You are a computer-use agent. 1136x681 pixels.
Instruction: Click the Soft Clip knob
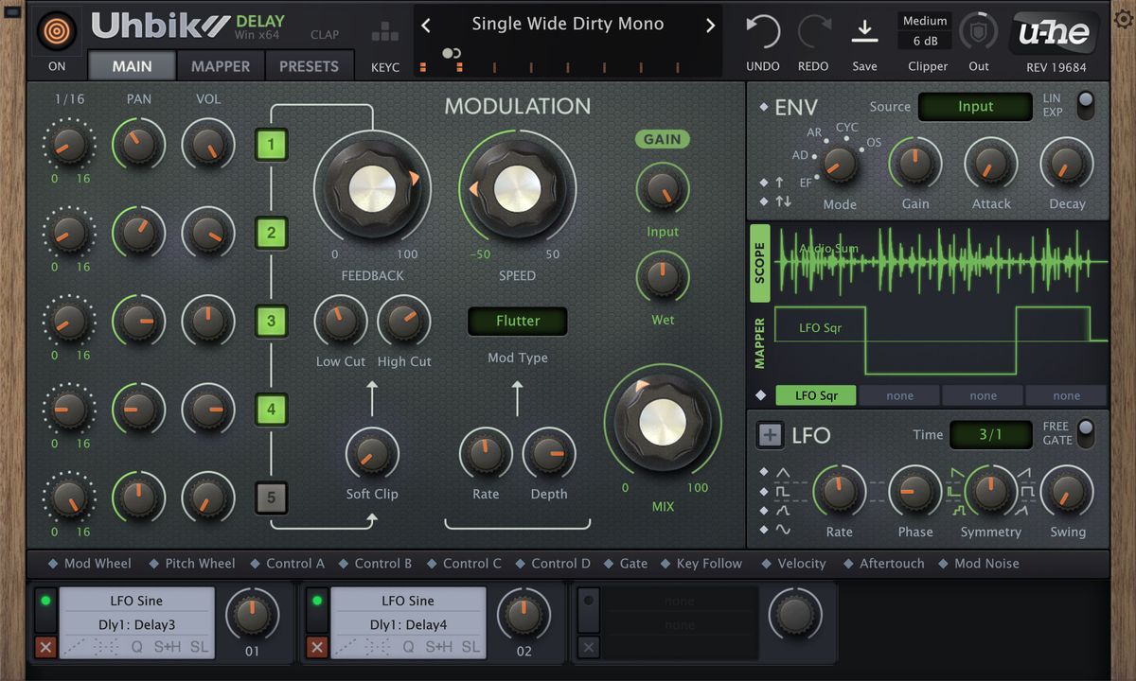tap(372, 455)
